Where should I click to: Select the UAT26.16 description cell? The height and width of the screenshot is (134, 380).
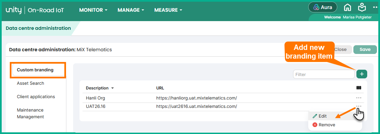[95, 106]
